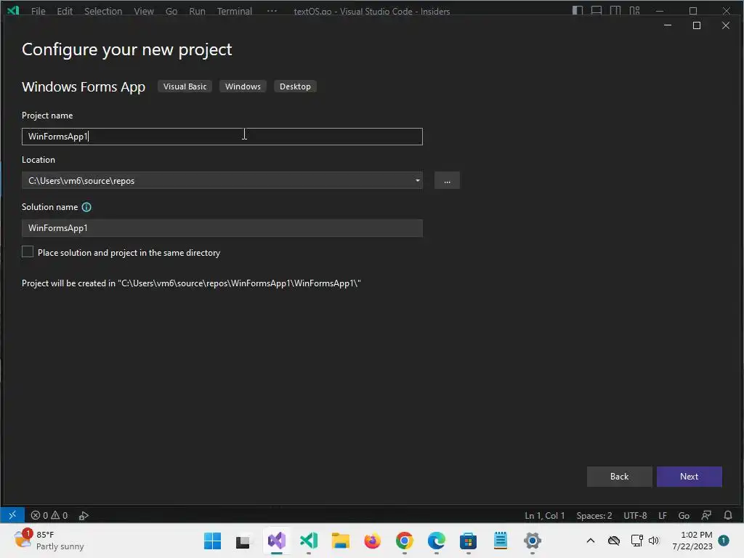Close the Configure your new project dialog
This screenshot has height=558, width=744.
tap(726, 25)
